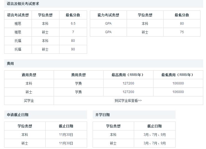Click the 语言及相关考试要求 section heading
Image resolution: width=206 pixels, height=149 pixels.
pyautogui.click(x=23, y=4)
